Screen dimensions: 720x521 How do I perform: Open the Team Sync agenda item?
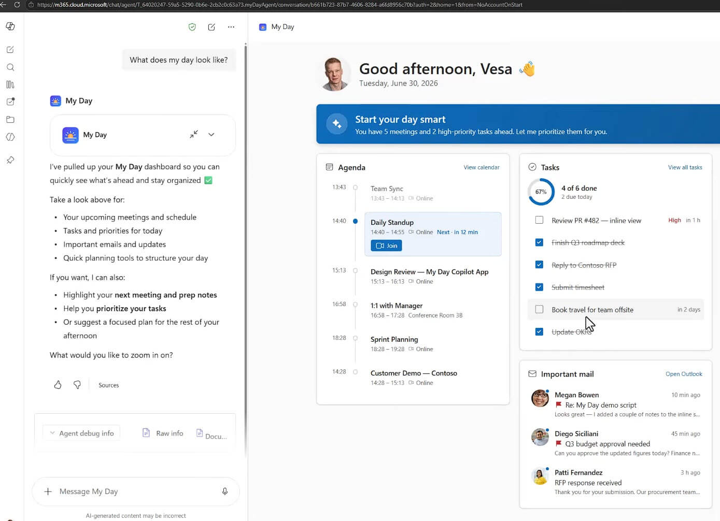433,193
